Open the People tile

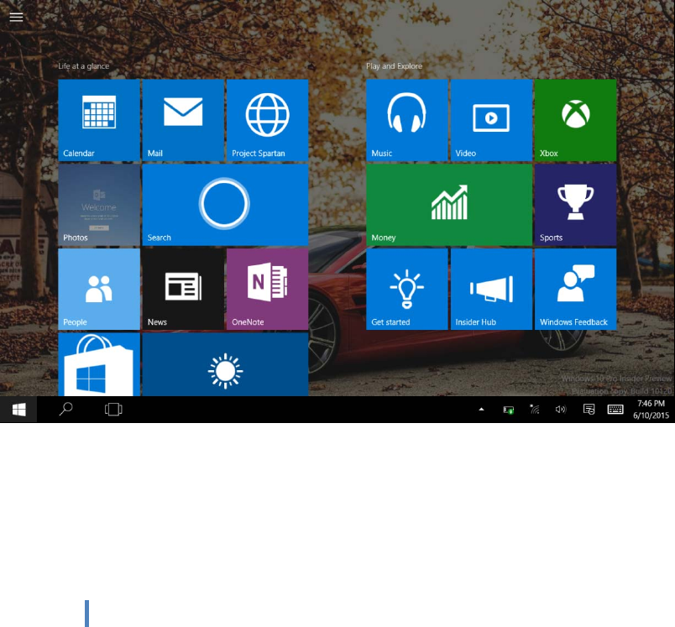click(x=99, y=290)
